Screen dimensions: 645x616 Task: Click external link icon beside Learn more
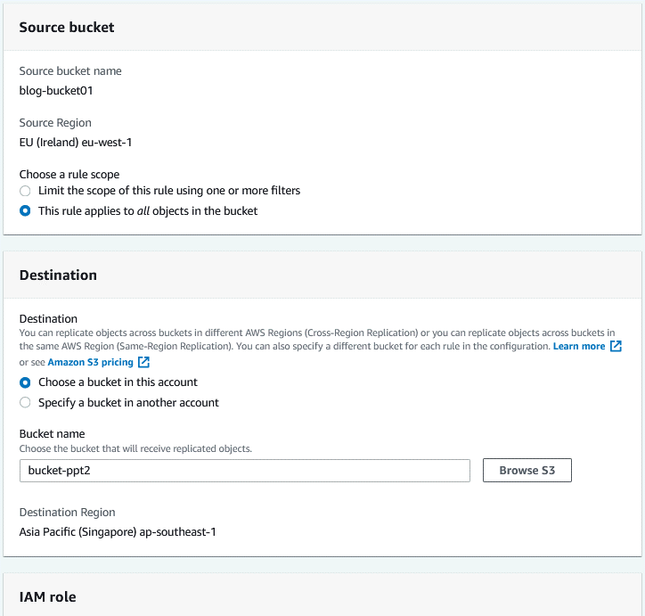(616, 346)
